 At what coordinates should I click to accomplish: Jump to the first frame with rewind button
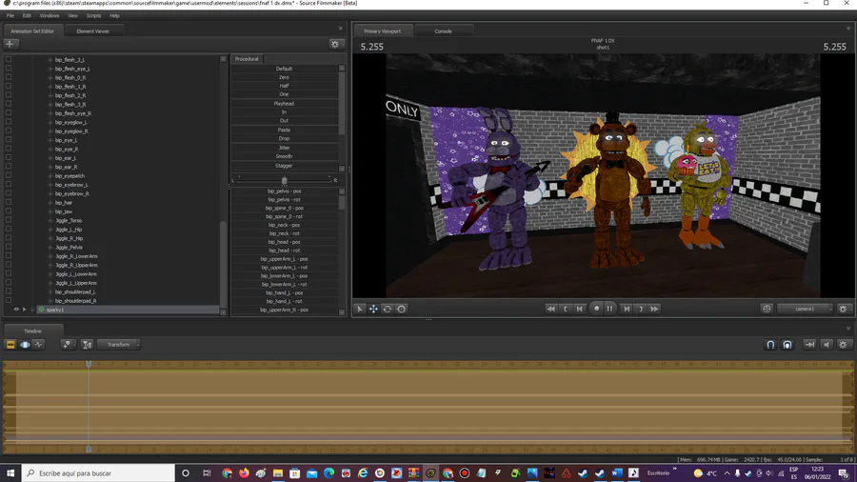point(551,309)
